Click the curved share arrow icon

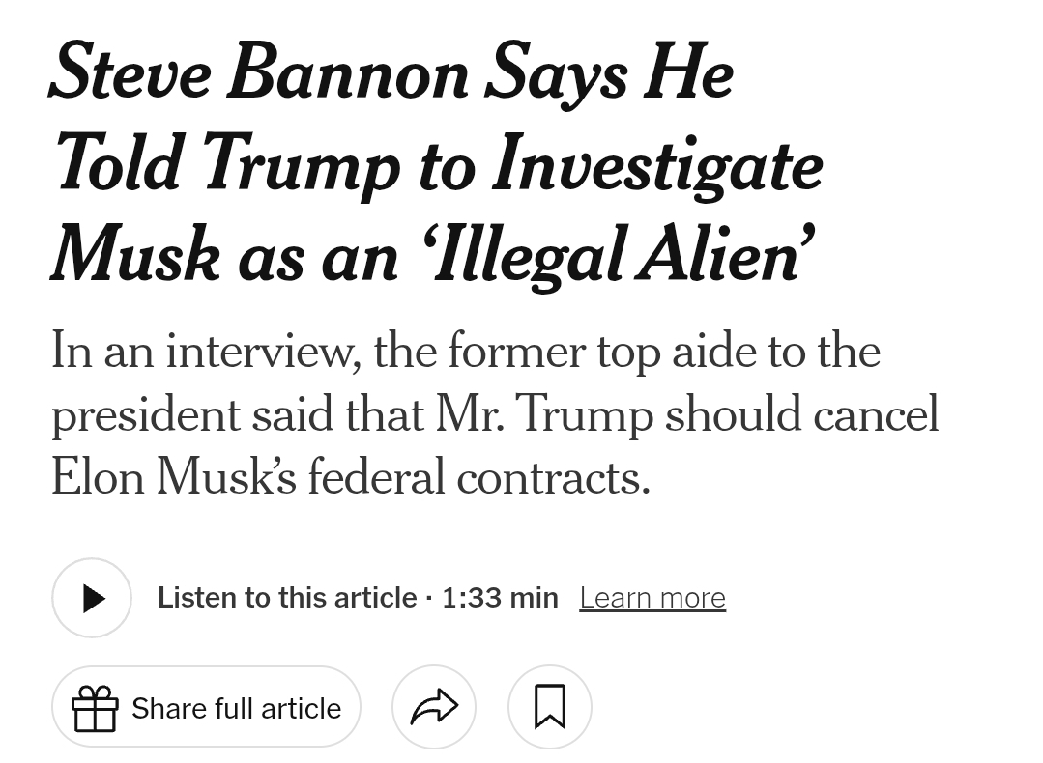(433, 707)
